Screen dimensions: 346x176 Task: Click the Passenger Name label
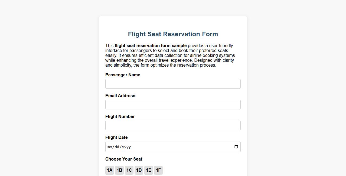coord(123,75)
